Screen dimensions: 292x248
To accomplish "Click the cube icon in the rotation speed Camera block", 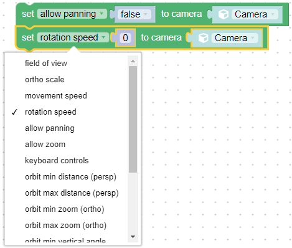I will coord(203,38).
